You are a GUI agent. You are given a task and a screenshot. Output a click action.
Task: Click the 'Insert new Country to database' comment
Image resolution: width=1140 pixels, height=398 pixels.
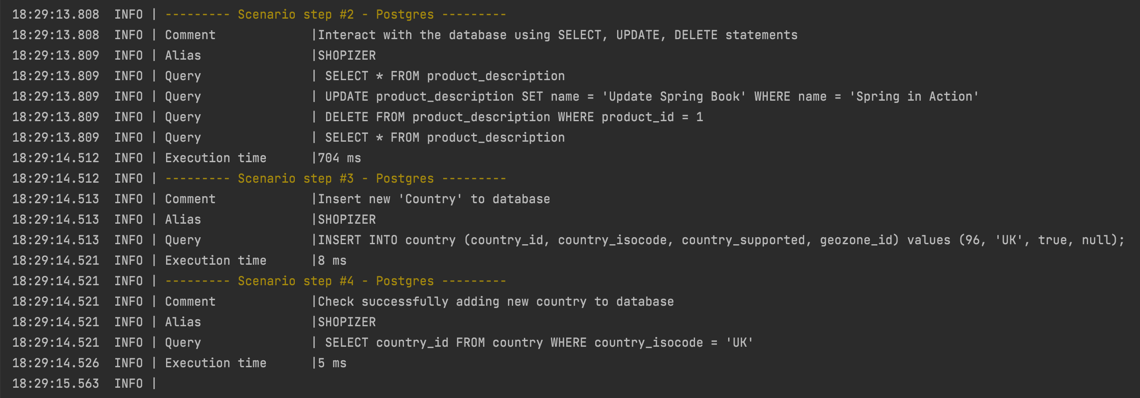click(434, 199)
